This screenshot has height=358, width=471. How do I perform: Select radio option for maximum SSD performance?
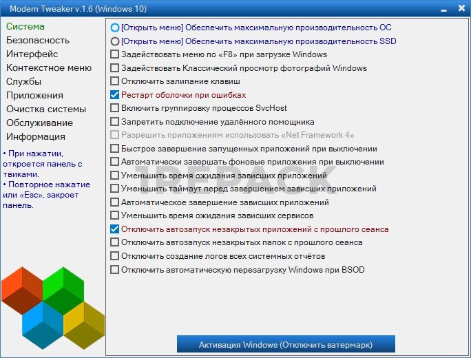[x=115, y=41]
